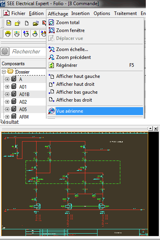Viewport: 160px width, 240px height.
Task: Choose Zoom précédent from the menu
Action: pos(95,57)
